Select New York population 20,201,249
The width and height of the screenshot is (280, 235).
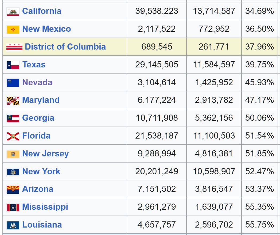point(157,171)
